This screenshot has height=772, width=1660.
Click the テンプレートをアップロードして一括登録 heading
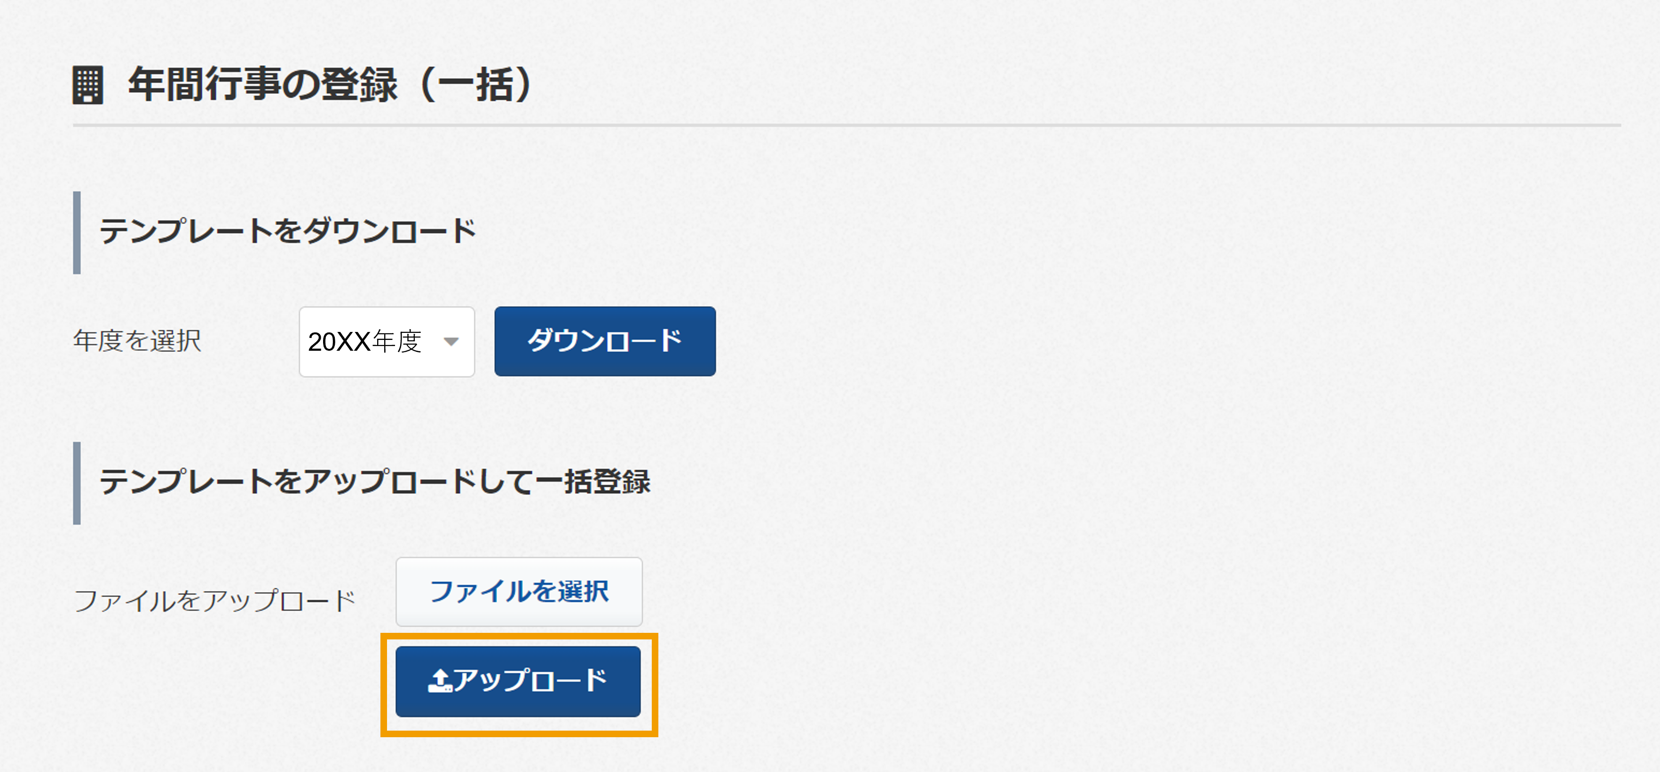coord(374,481)
